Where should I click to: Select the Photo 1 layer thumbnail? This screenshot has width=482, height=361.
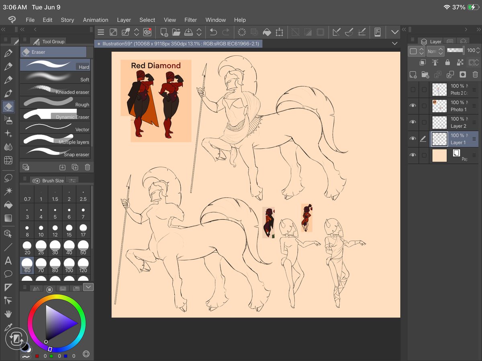pos(439,106)
